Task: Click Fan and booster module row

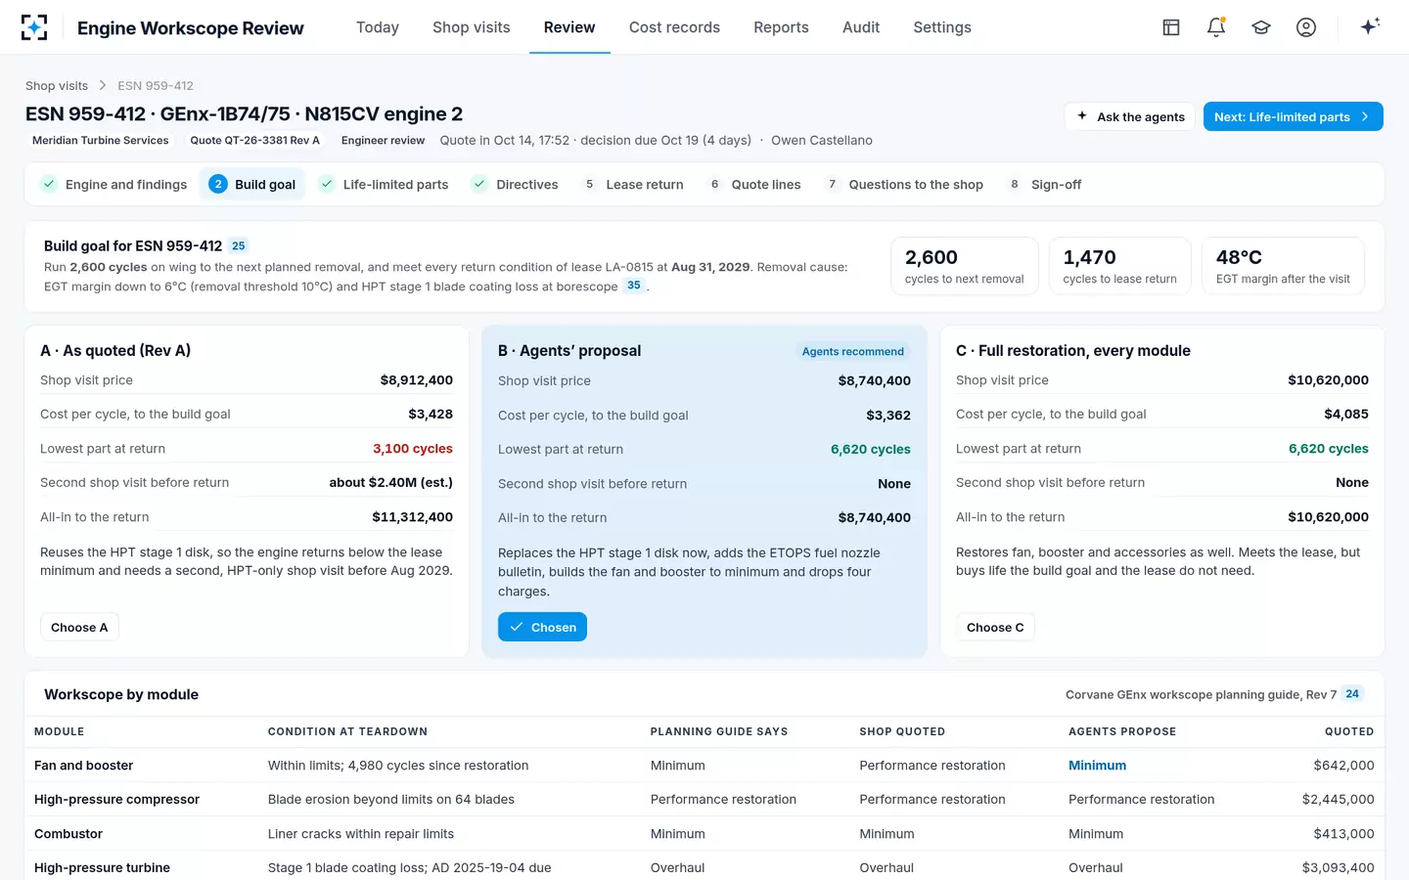Action: tap(704, 766)
